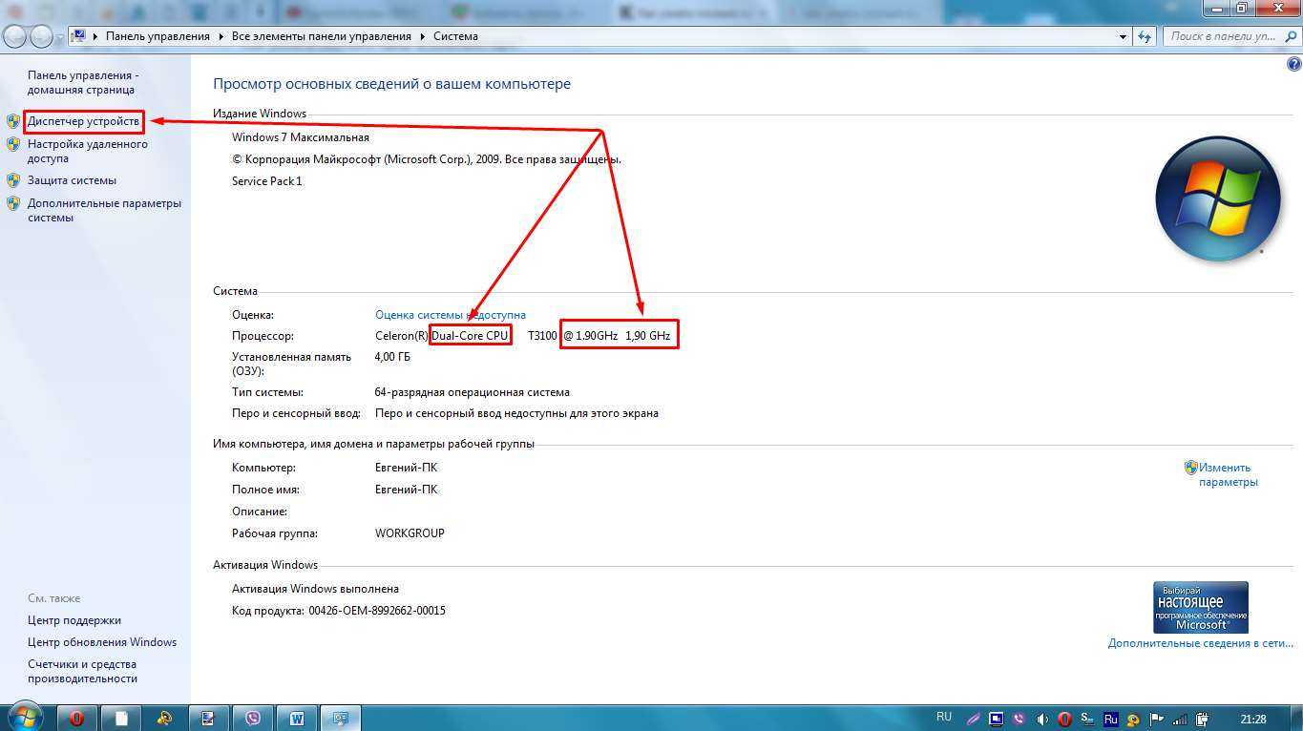Click the 64-разрядная операционная система text
Viewport: 1303px width, 731px height.
(473, 392)
